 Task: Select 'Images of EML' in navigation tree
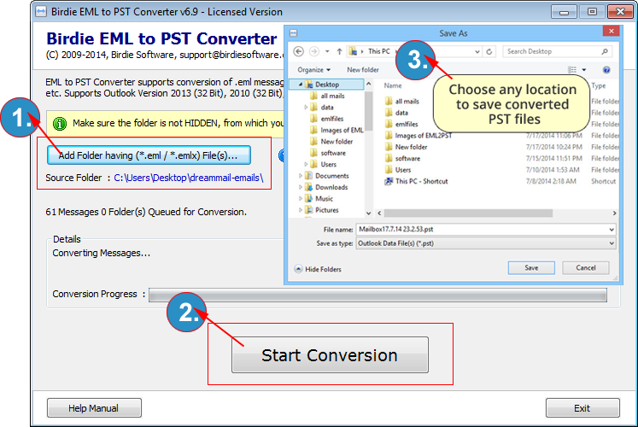[x=342, y=130]
